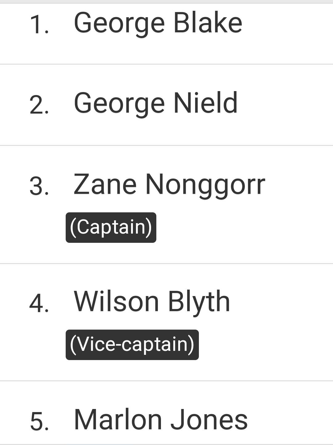The image size is (333, 445).
Task: Click the Vice-captain badge
Action: [132, 345]
